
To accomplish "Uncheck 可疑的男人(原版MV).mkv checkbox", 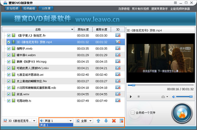I will click(9, 68).
